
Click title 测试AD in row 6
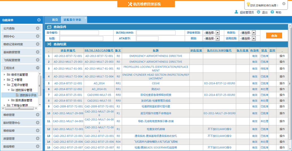tap(156, 89)
